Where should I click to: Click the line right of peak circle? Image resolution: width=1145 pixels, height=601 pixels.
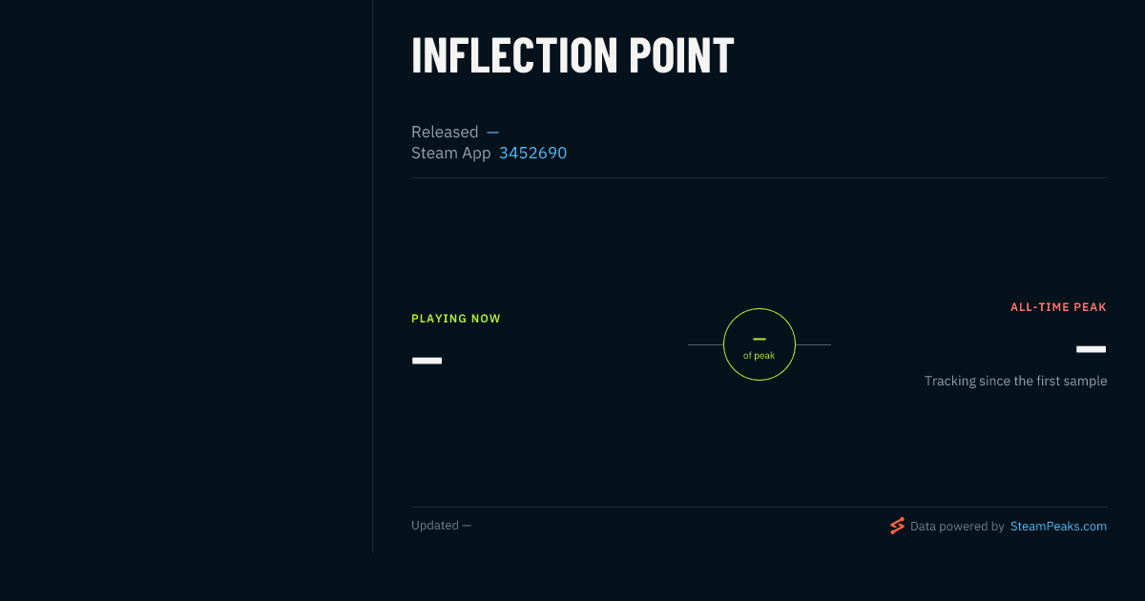tap(813, 344)
